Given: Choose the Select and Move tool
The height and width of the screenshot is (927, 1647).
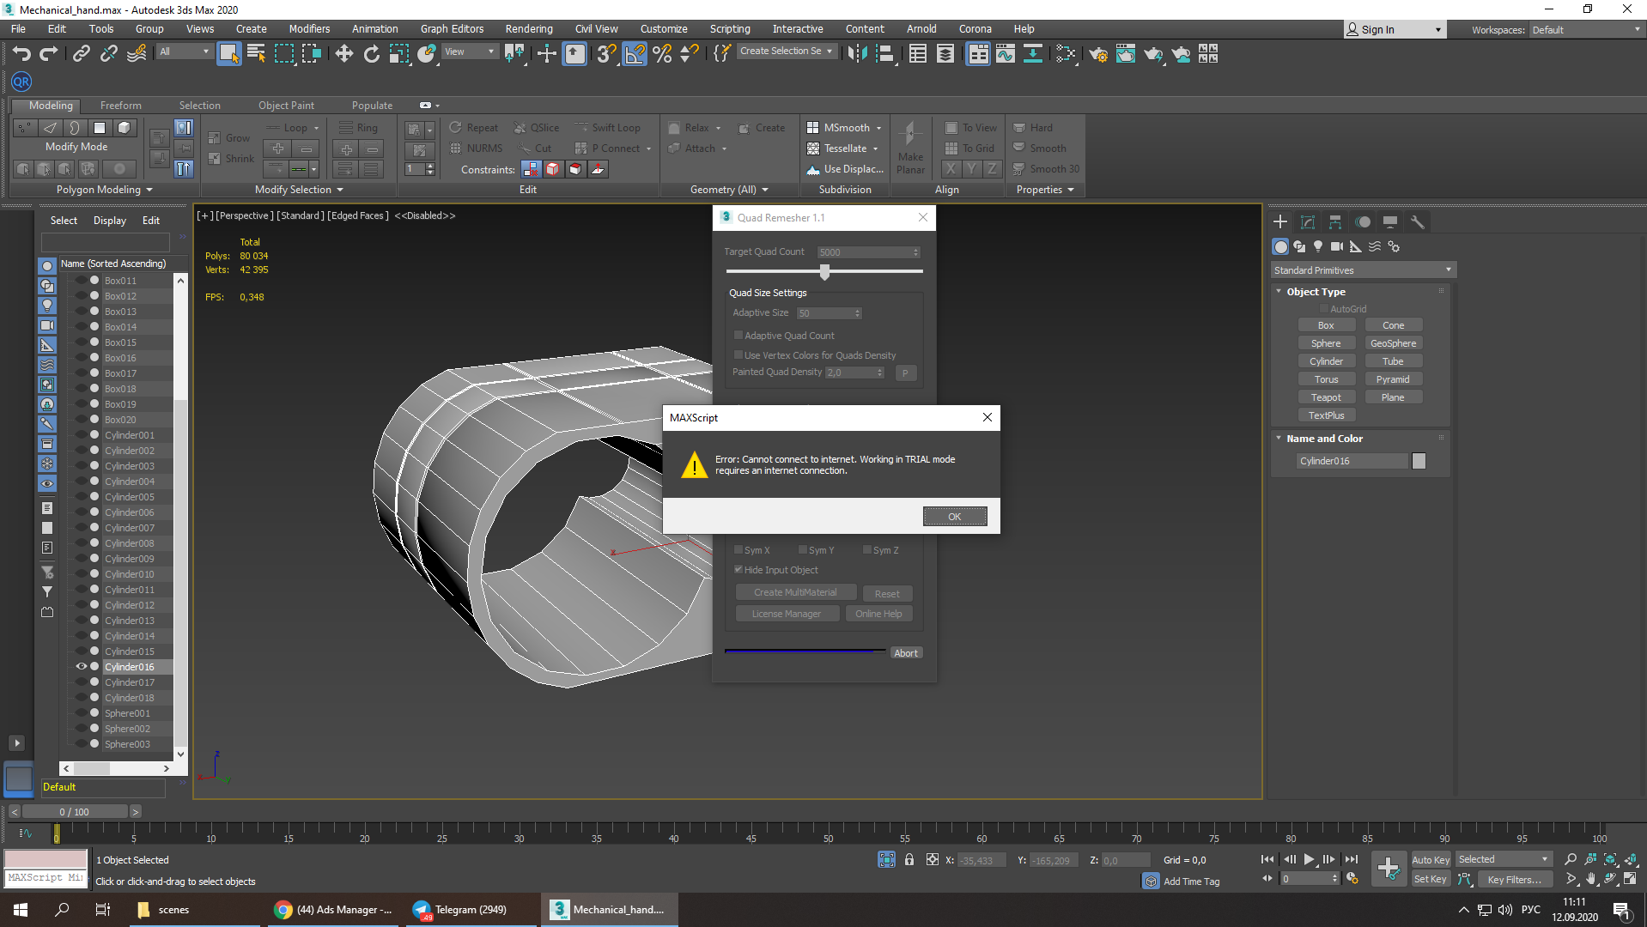Looking at the screenshot, I should [344, 54].
